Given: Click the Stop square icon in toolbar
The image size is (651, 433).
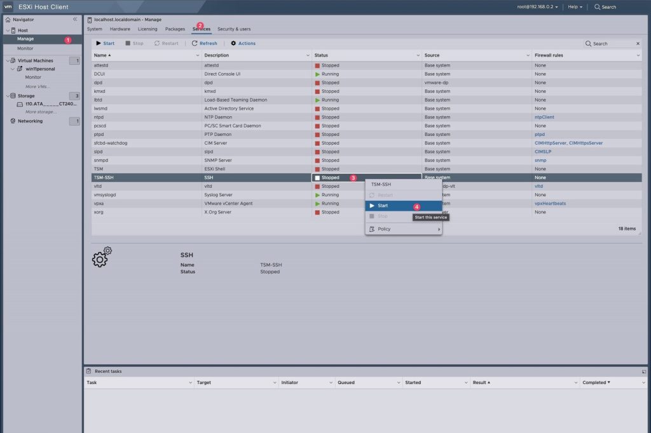Looking at the screenshot, I should click(x=128, y=43).
